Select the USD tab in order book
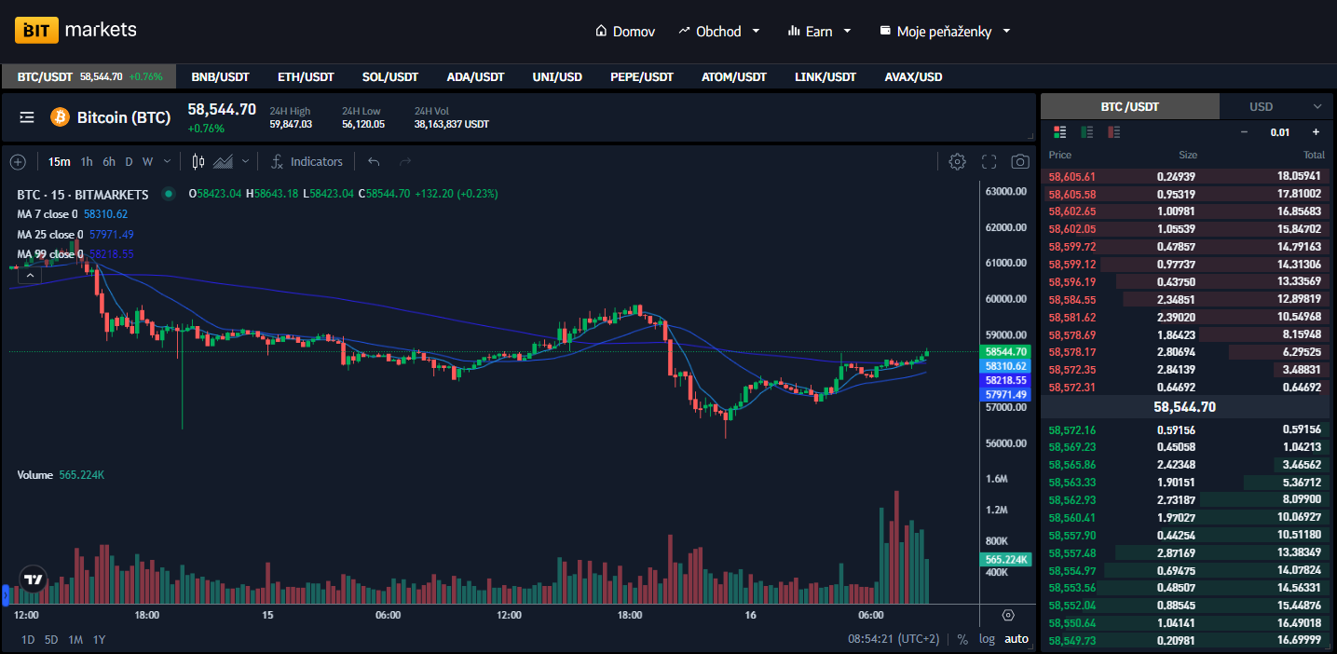Image resolution: width=1337 pixels, height=654 pixels. click(1261, 106)
